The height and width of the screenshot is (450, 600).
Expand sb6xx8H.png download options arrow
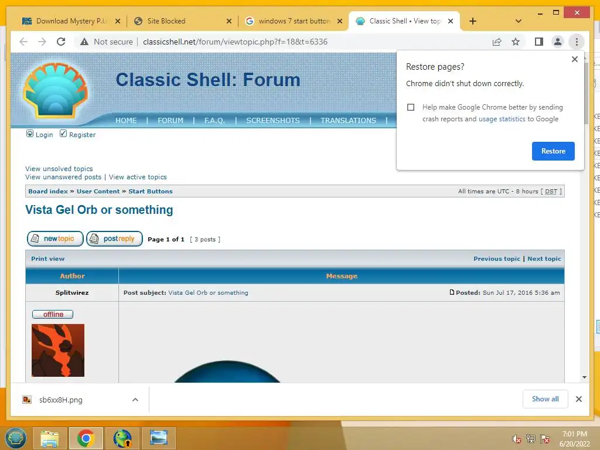point(135,400)
